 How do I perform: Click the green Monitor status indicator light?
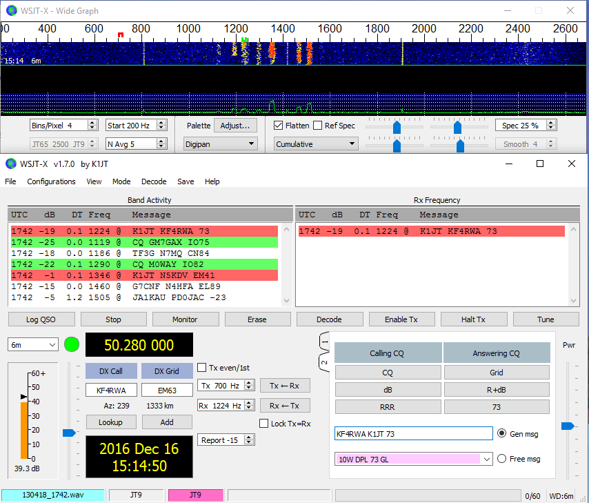coord(71,344)
